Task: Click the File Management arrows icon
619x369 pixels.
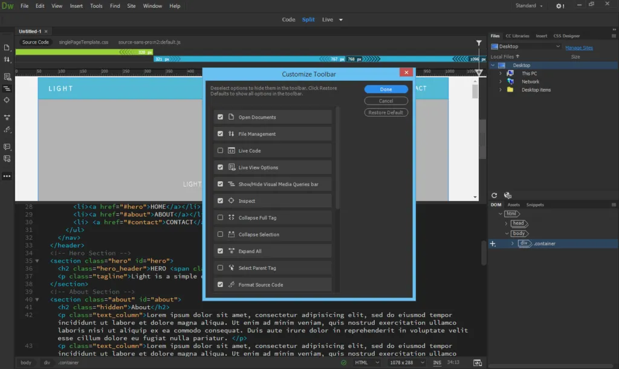Action: click(x=7, y=59)
